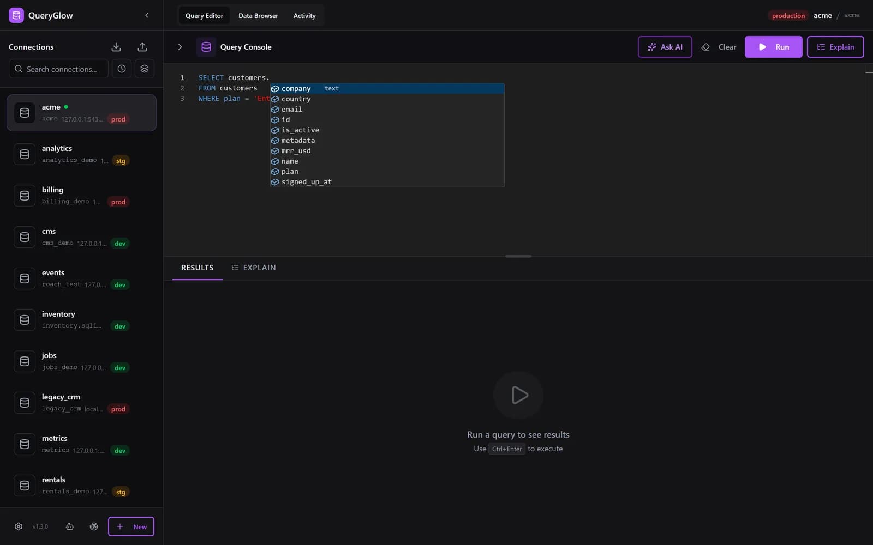The height and width of the screenshot is (545, 873).
Task: Click the stacked layers icon beside search
Action: tap(145, 69)
